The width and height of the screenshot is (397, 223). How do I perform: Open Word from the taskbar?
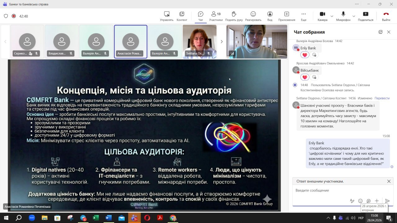[x=109, y=218]
